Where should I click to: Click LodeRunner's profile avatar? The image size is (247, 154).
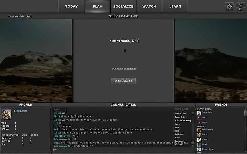coord(6,114)
